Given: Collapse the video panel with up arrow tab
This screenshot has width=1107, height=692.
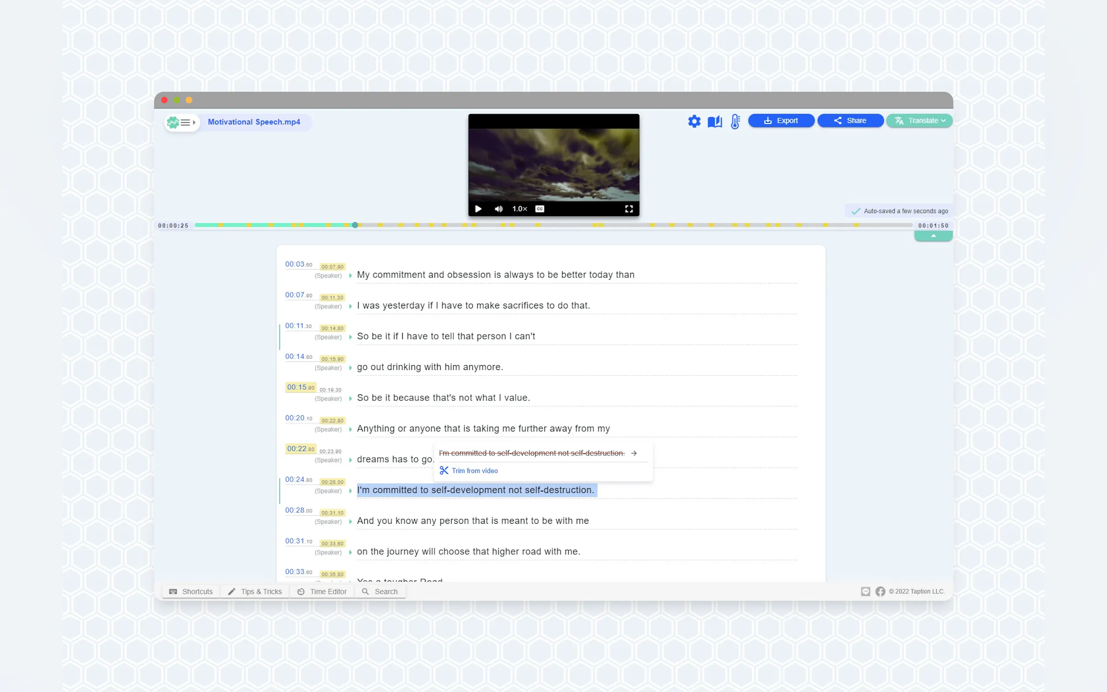Looking at the screenshot, I should click(933, 236).
